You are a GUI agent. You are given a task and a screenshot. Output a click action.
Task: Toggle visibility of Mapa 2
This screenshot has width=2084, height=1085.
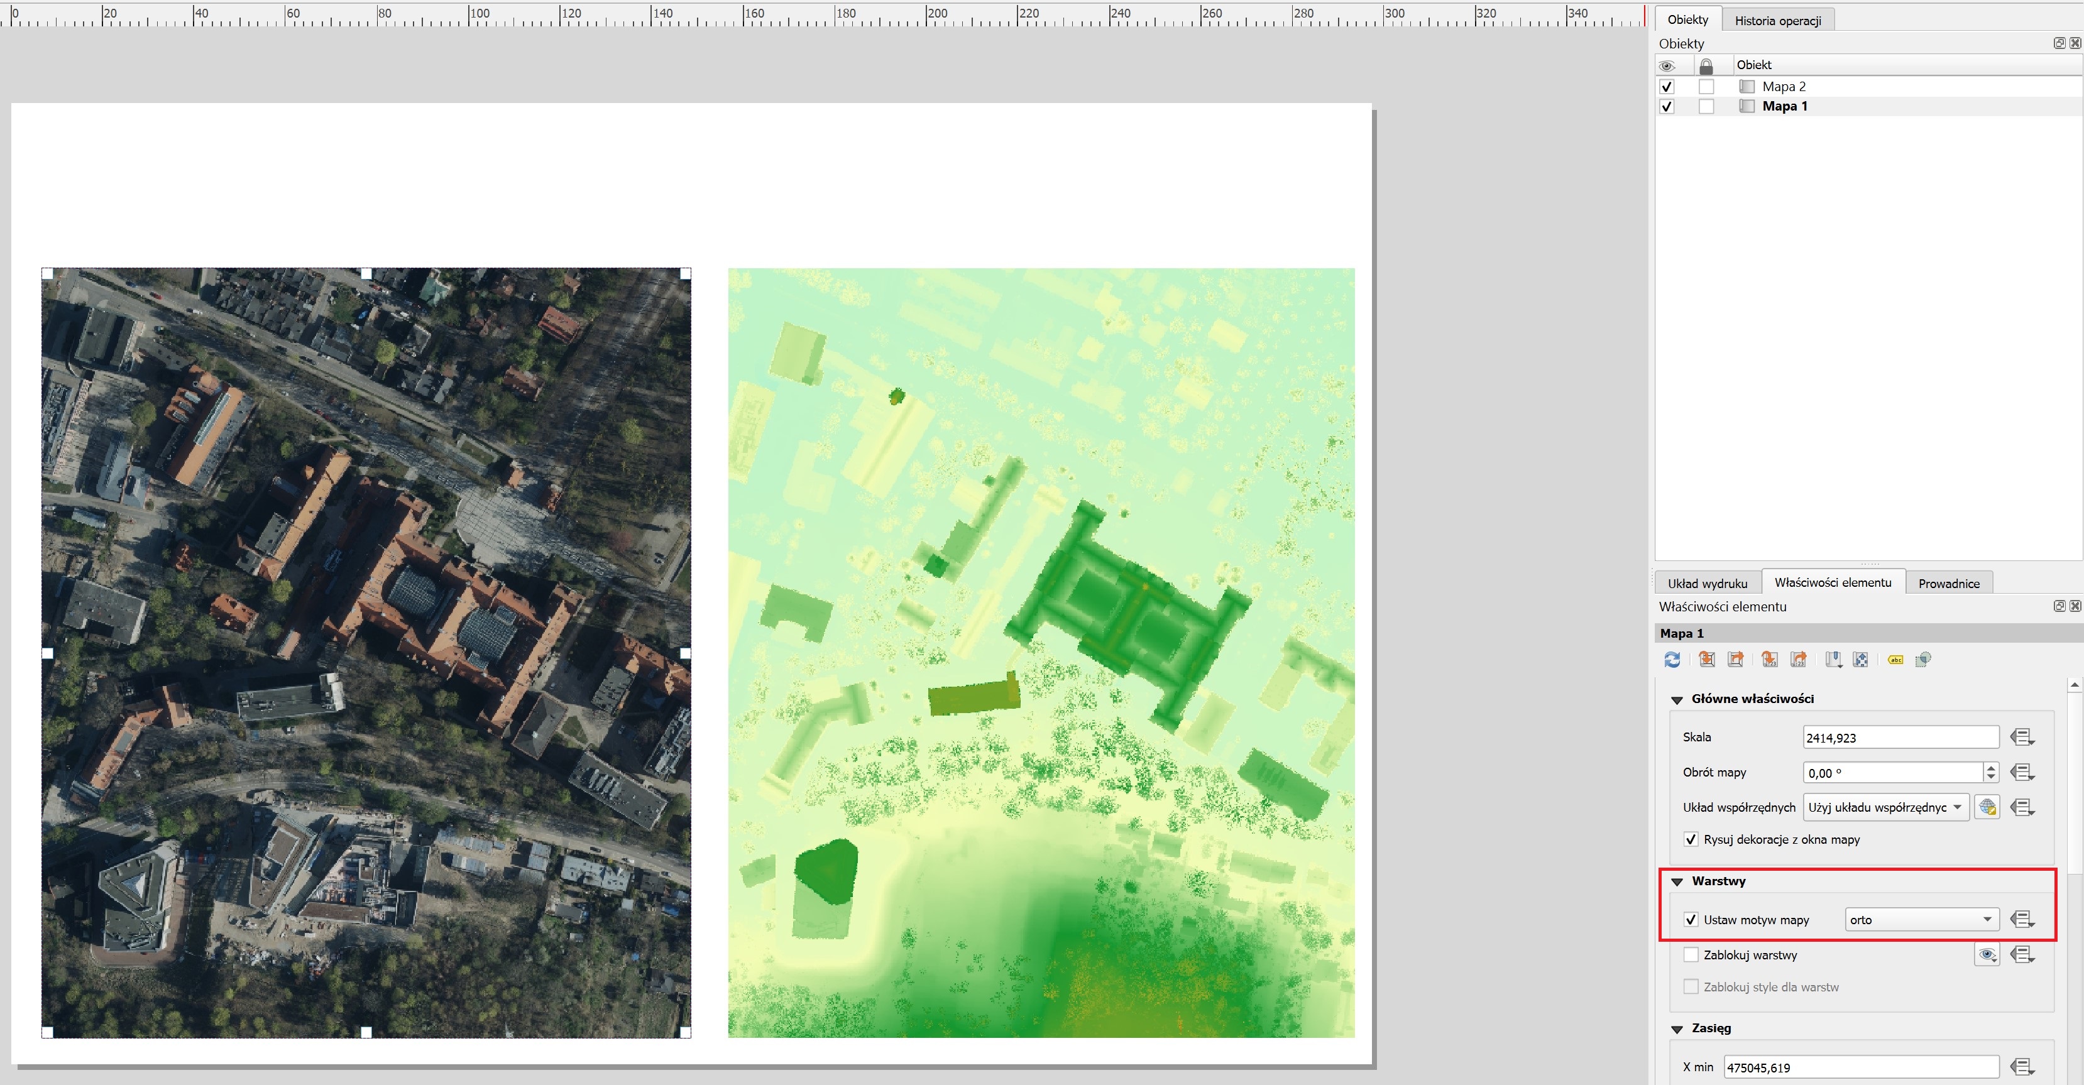tap(1667, 87)
